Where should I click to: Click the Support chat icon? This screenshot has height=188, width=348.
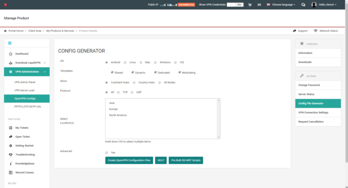pos(295,31)
